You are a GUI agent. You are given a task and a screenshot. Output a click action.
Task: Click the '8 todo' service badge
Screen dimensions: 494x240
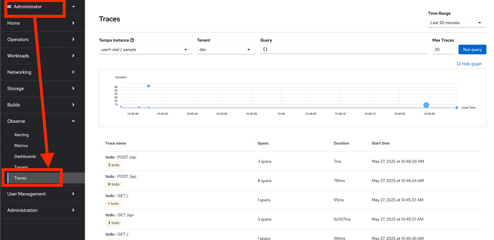pyautogui.click(x=114, y=184)
